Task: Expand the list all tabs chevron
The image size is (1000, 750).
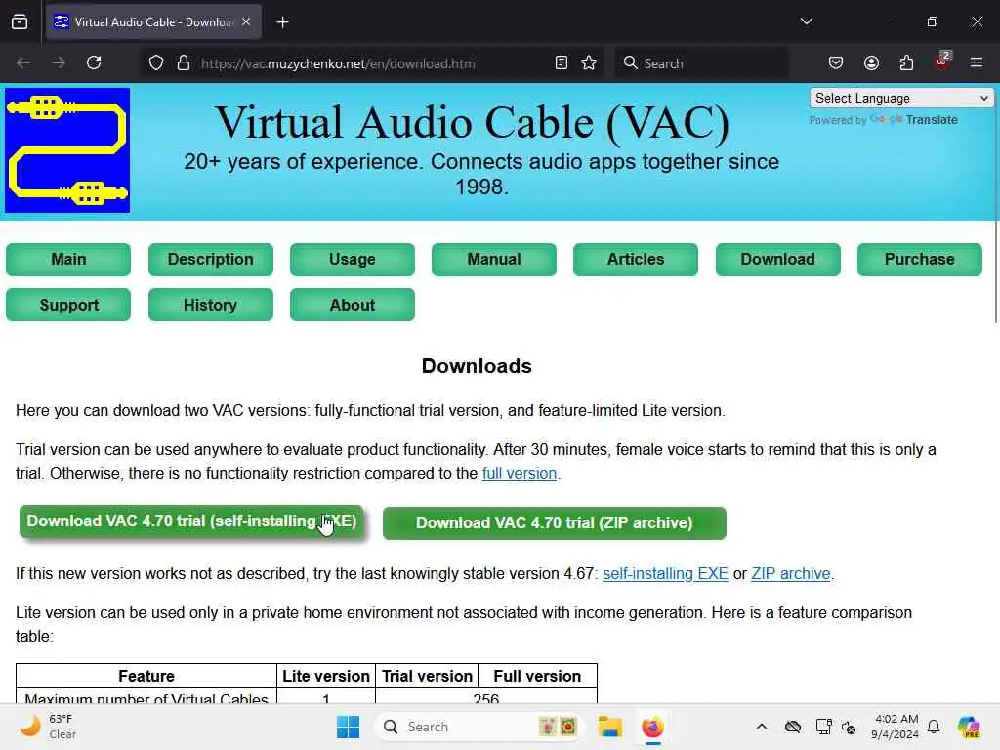Action: click(x=806, y=21)
